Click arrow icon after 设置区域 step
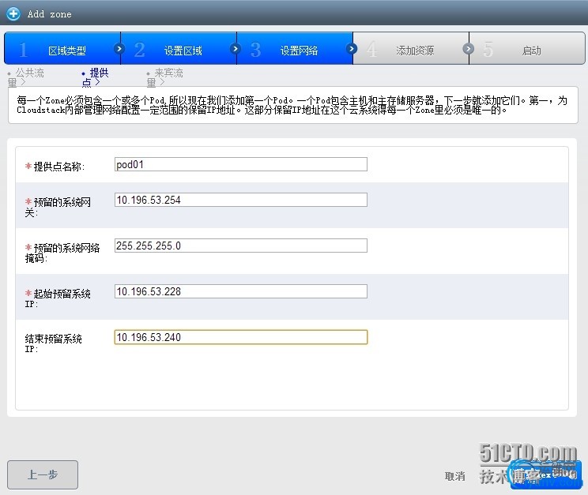The height and width of the screenshot is (495, 588). [x=236, y=49]
